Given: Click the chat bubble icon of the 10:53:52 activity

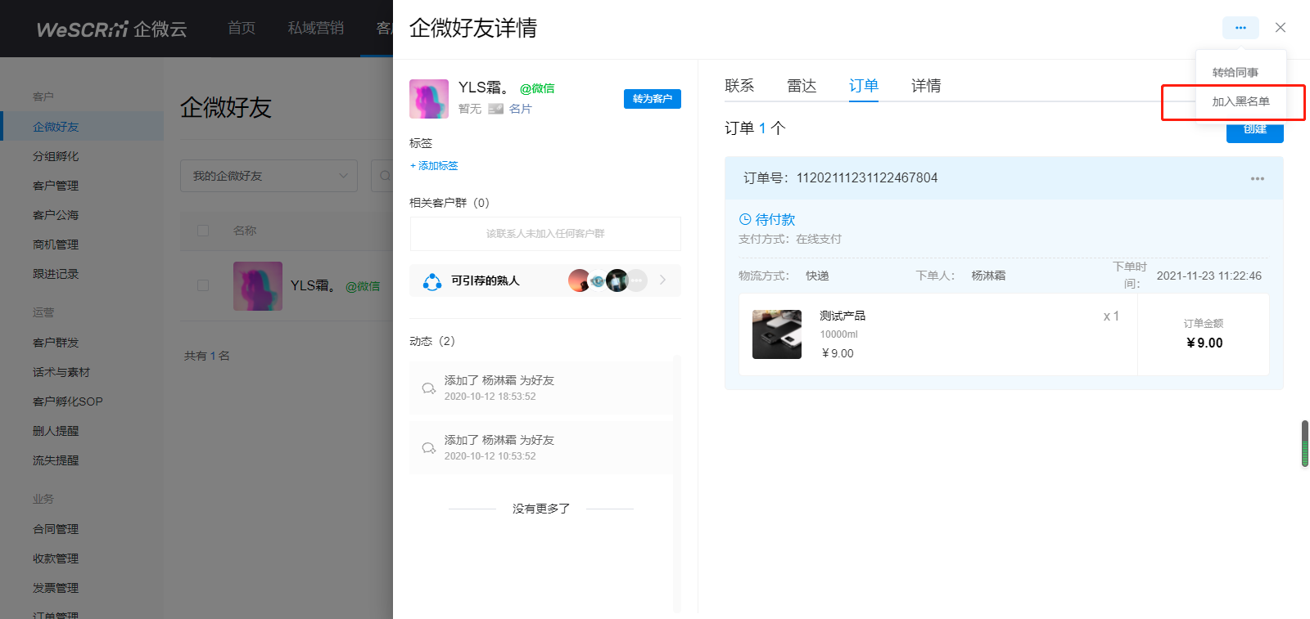Looking at the screenshot, I should pyautogui.click(x=428, y=447).
